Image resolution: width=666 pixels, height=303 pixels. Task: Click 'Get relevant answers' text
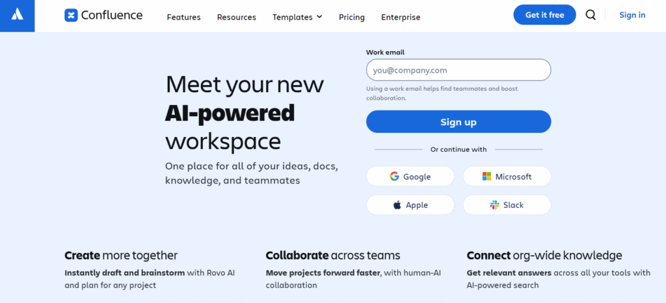tap(509, 273)
